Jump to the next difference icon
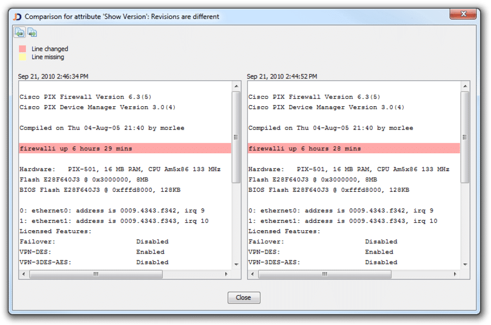 pyautogui.click(x=32, y=32)
